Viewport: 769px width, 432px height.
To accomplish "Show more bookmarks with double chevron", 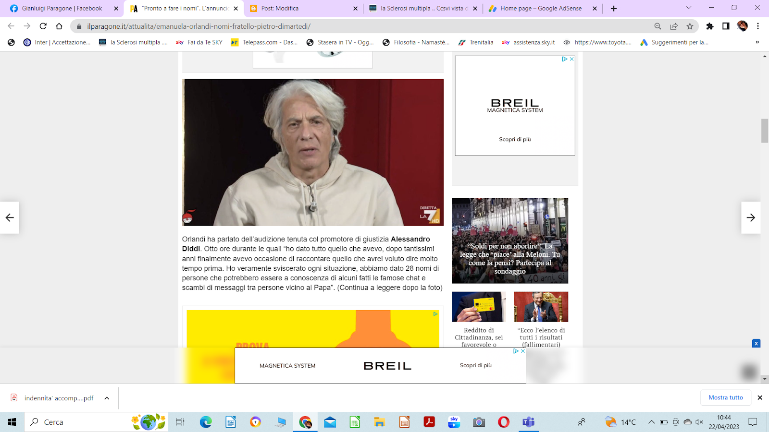I will pos(757,42).
